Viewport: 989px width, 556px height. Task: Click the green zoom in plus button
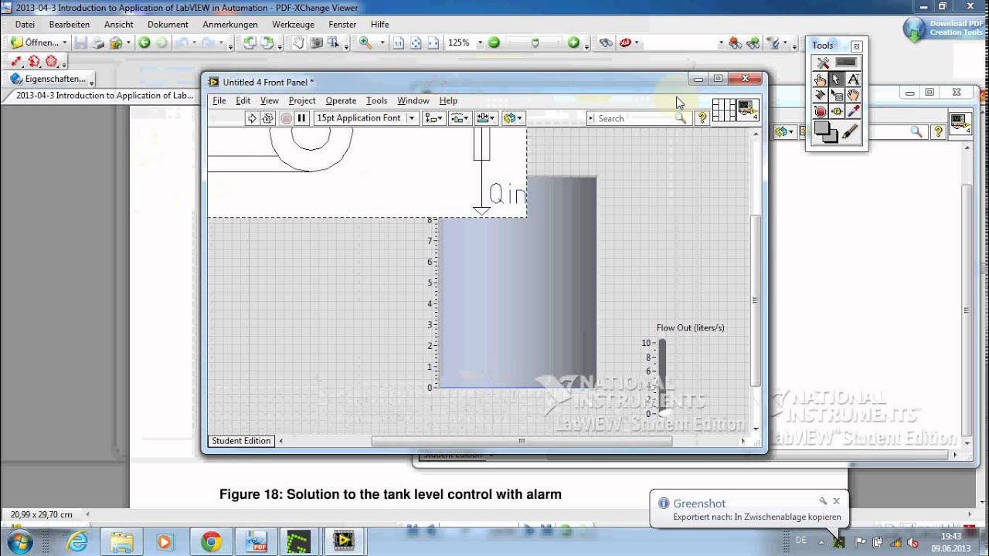click(x=573, y=43)
